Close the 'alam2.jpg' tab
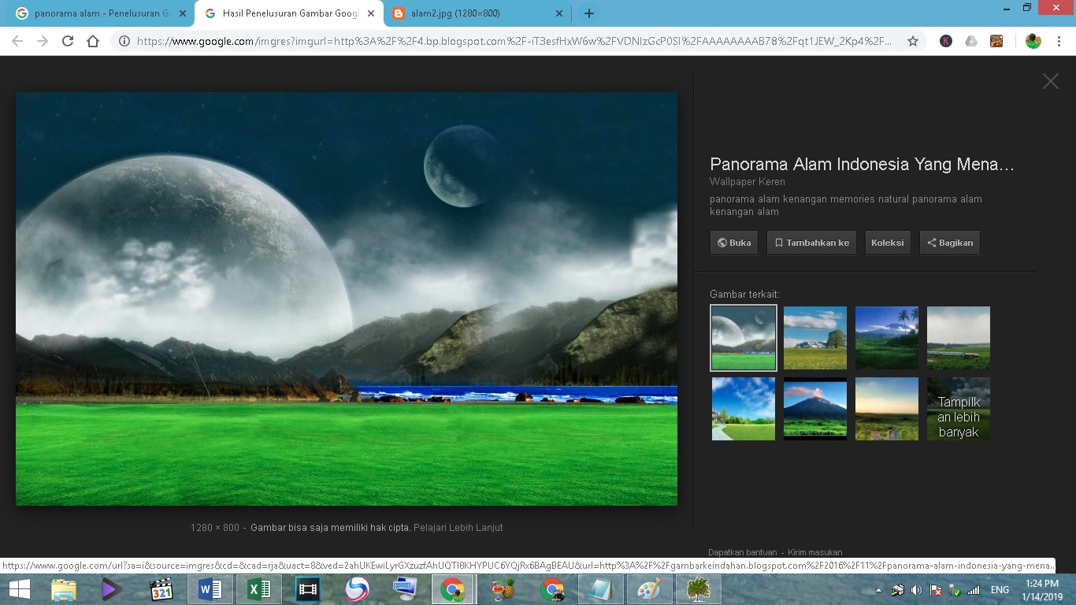Image resolution: width=1076 pixels, height=605 pixels. pyautogui.click(x=559, y=13)
